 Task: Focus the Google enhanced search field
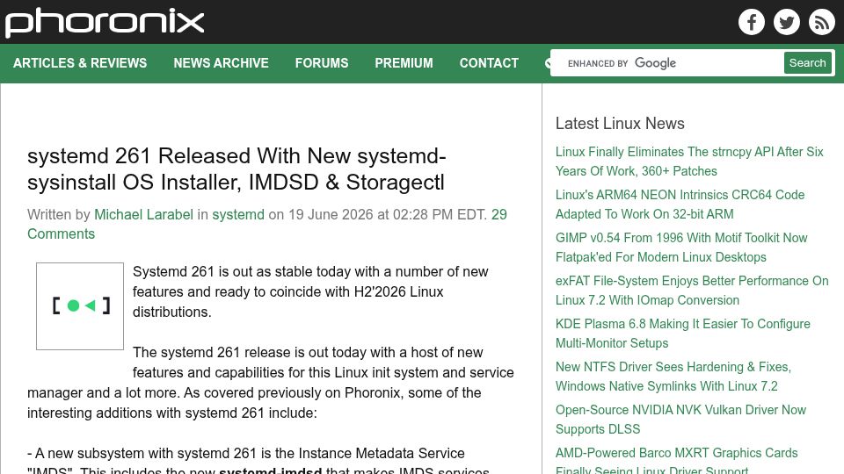pyautogui.click(x=667, y=63)
